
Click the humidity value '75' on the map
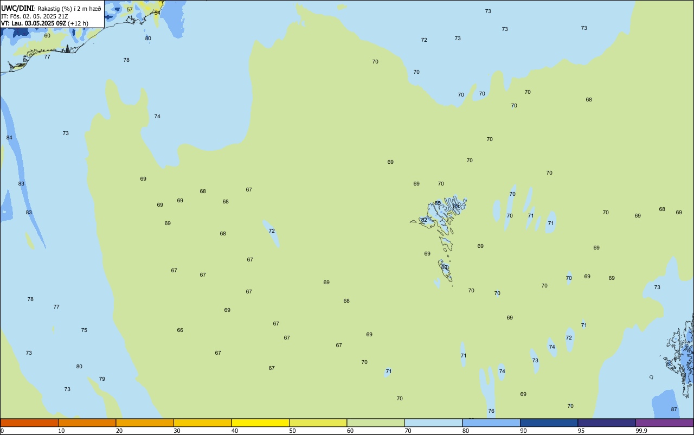point(84,330)
